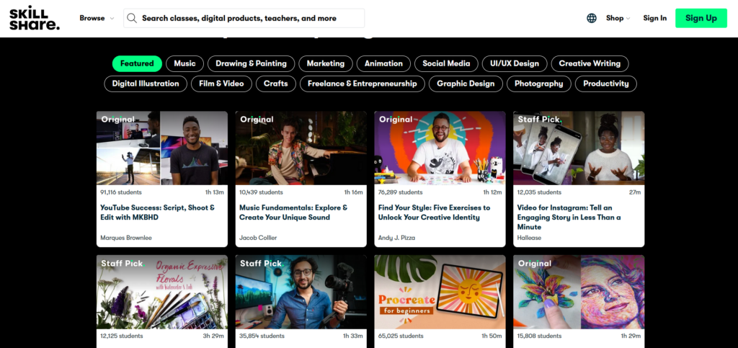Image resolution: width=738 pixels, height=348 pixels.
Task: Open the globe language selector
Action: click(592, 18)
